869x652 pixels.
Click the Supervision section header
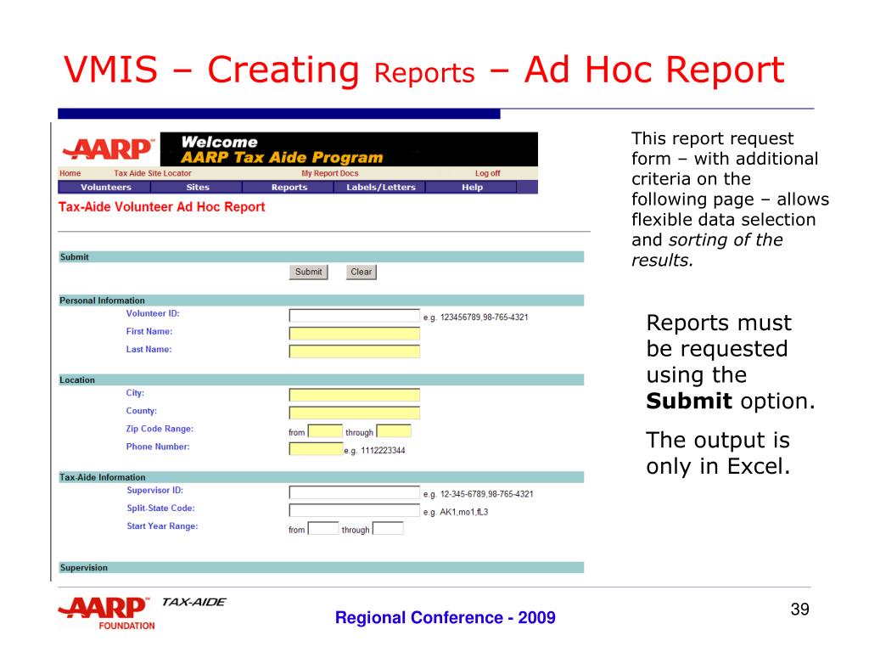coord(322,568)
